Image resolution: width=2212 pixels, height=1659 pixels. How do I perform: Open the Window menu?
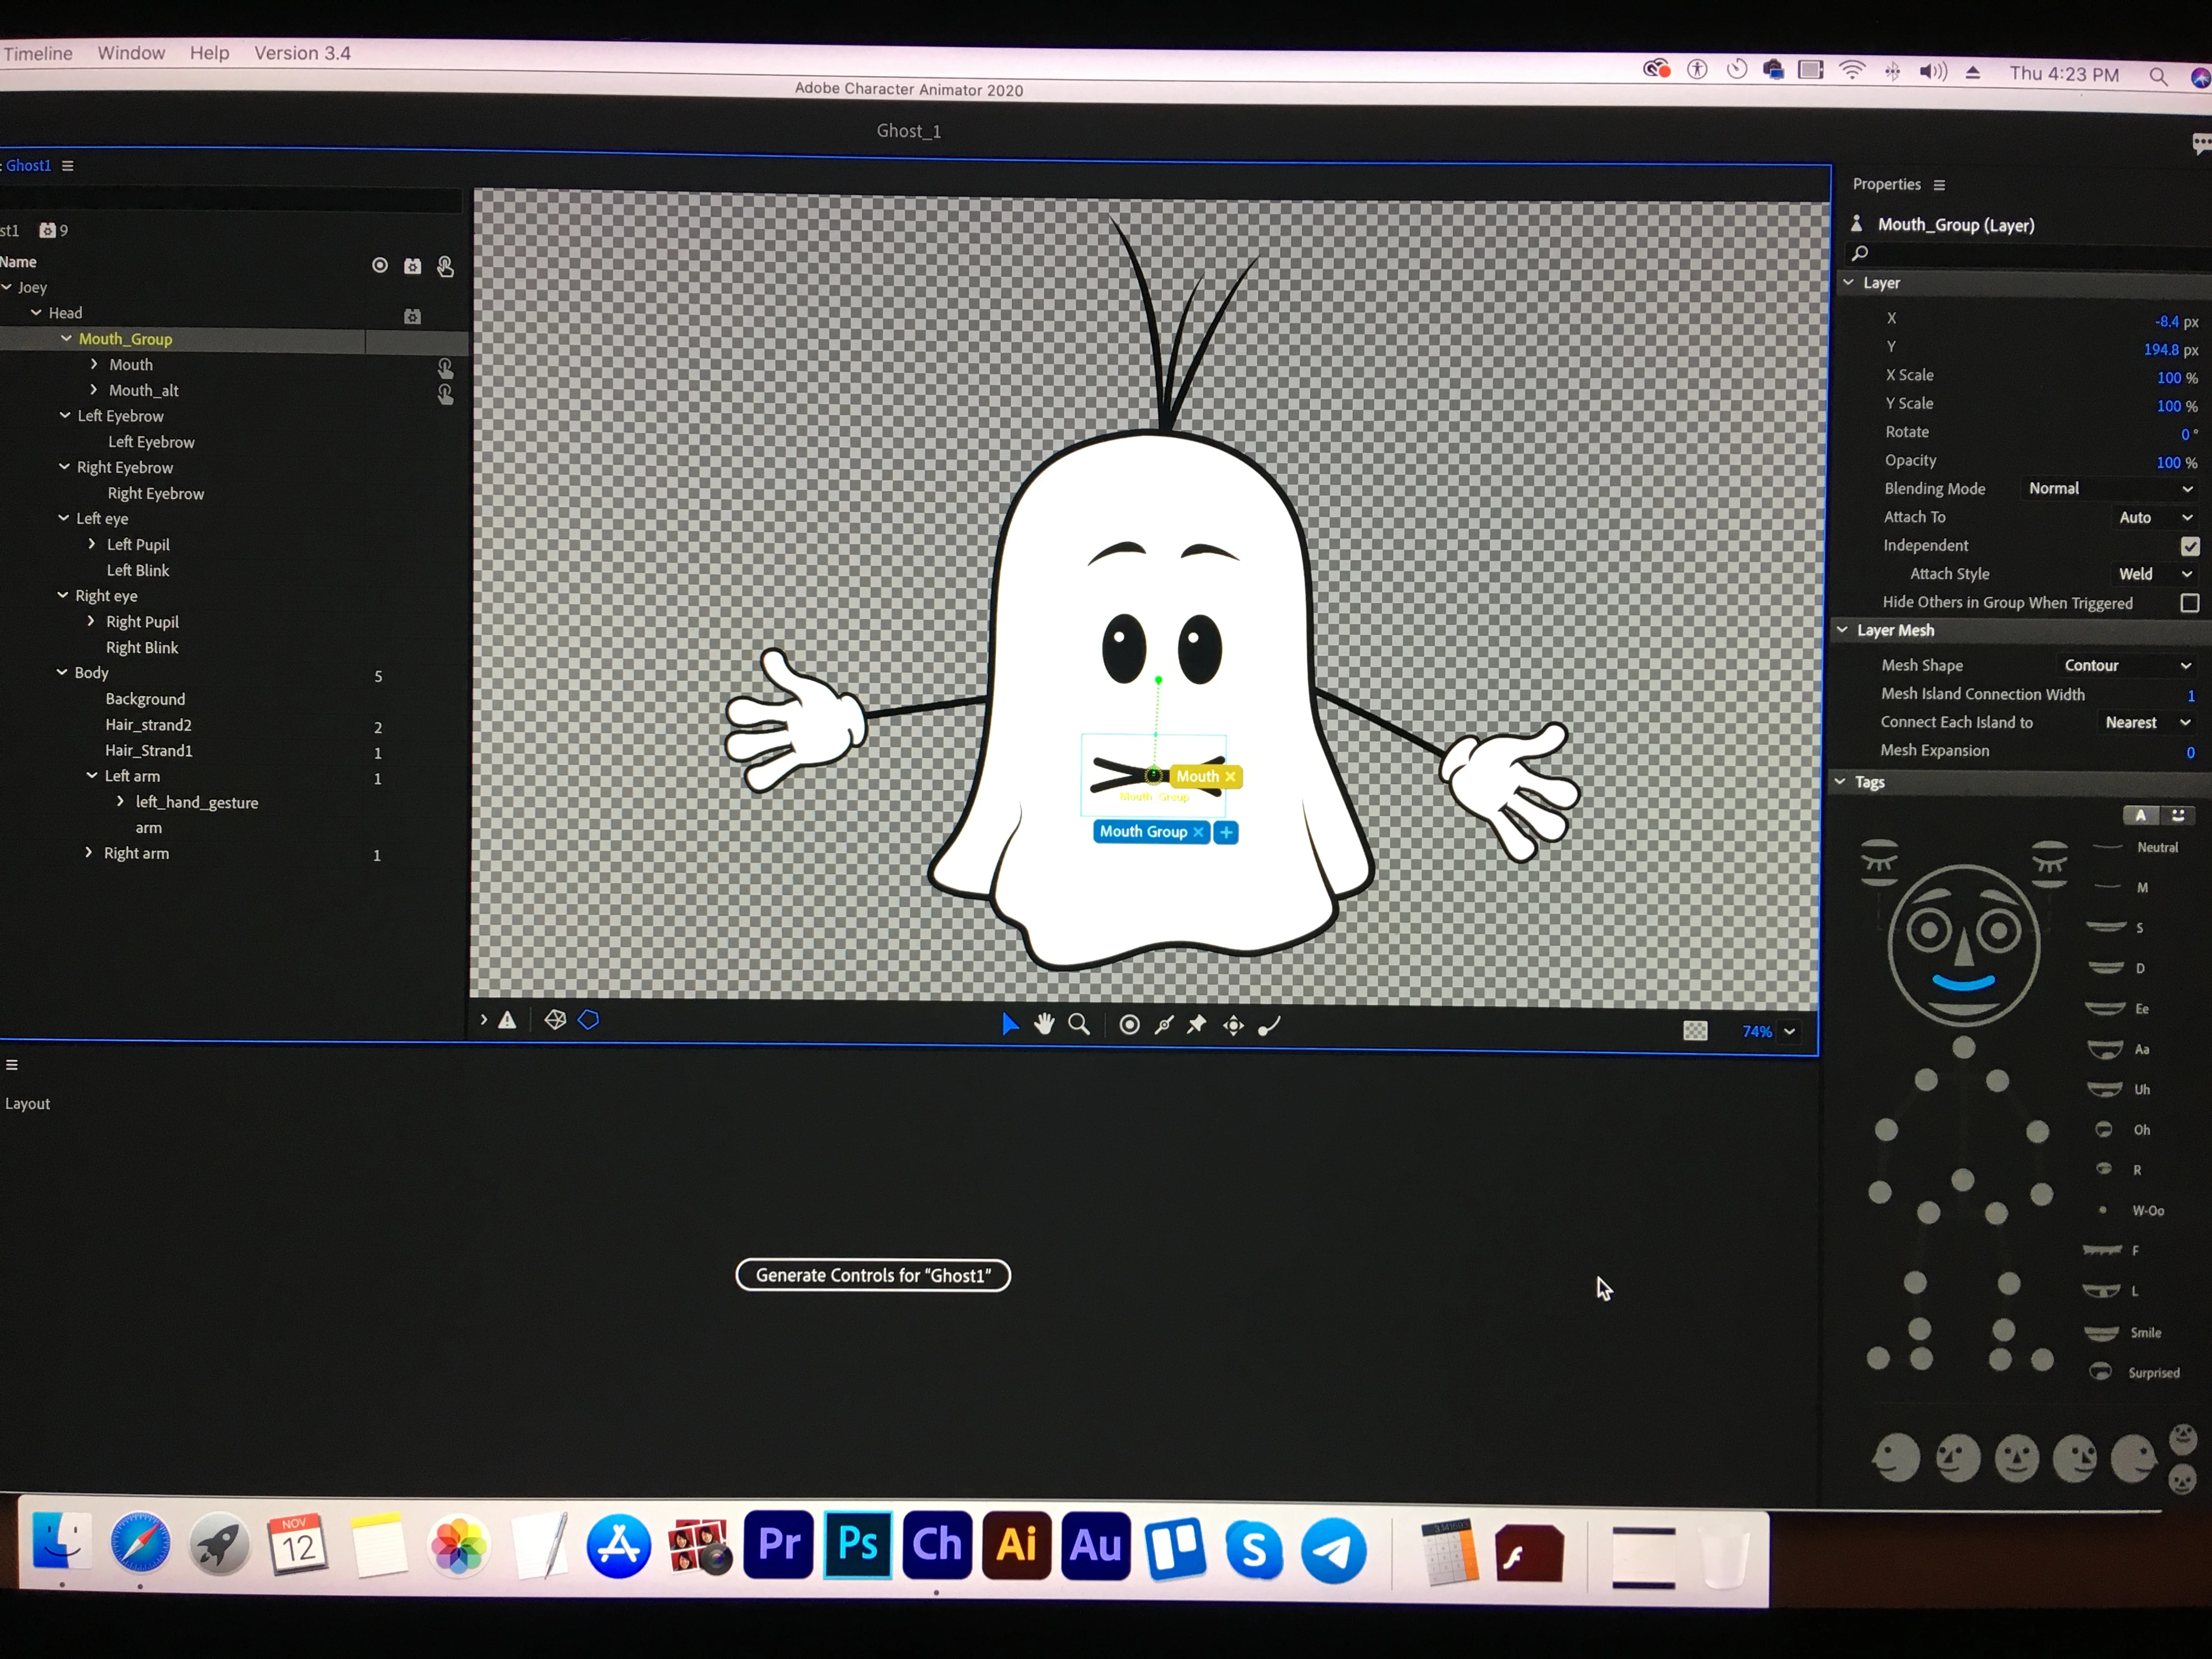[131, 53]
